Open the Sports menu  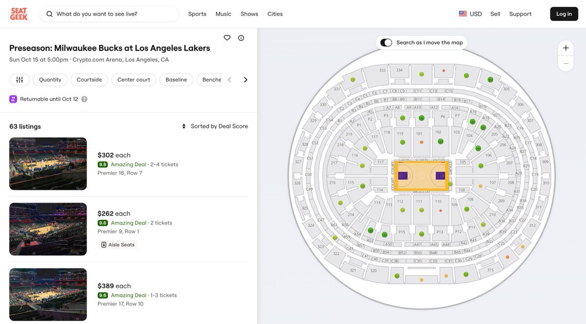click(197, 14)
